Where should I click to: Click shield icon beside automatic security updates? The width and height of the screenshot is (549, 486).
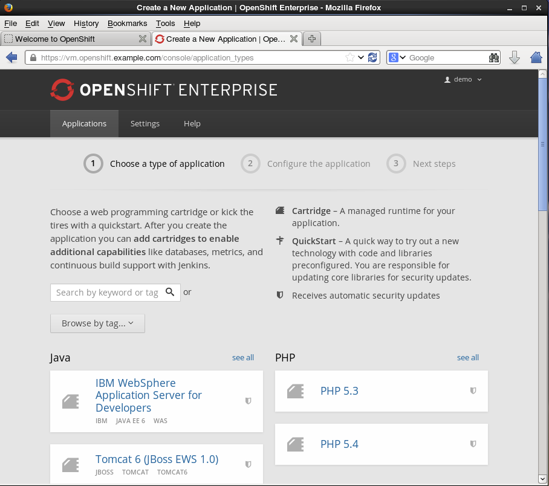coord(280,295)
